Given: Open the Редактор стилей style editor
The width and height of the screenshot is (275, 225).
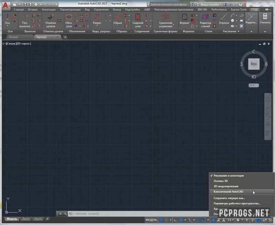Looking at the screenshot, I should point(205,21).
